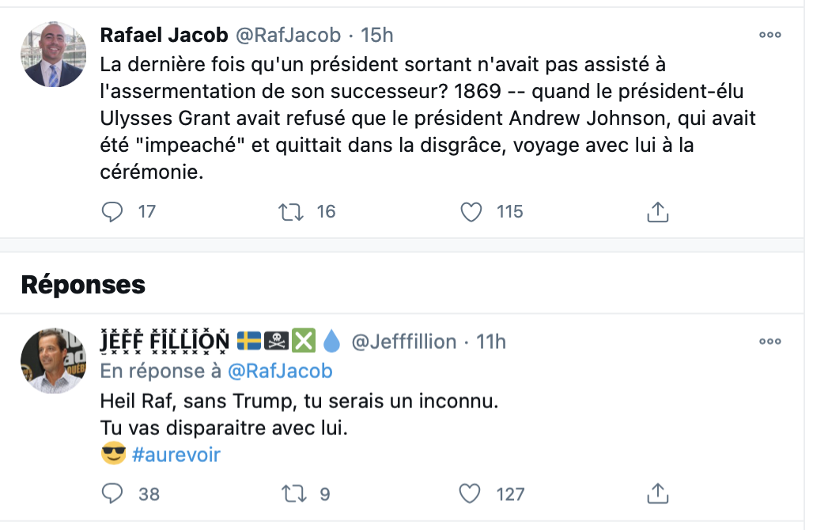Open Jeff Fillion's profile picture
Image resolution: width=813 pixels, height=530 pixels.
(x=54, y=361)
